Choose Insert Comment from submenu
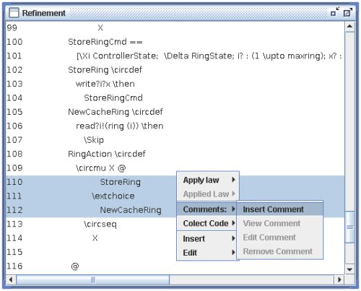The width and height of the screenshot is (361, 291). coord(279,209)
